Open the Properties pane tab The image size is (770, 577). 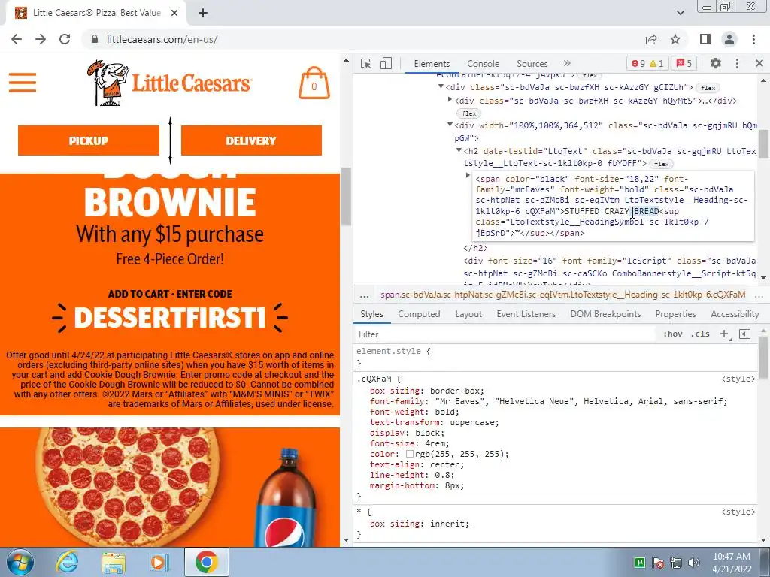pos(676,314)
